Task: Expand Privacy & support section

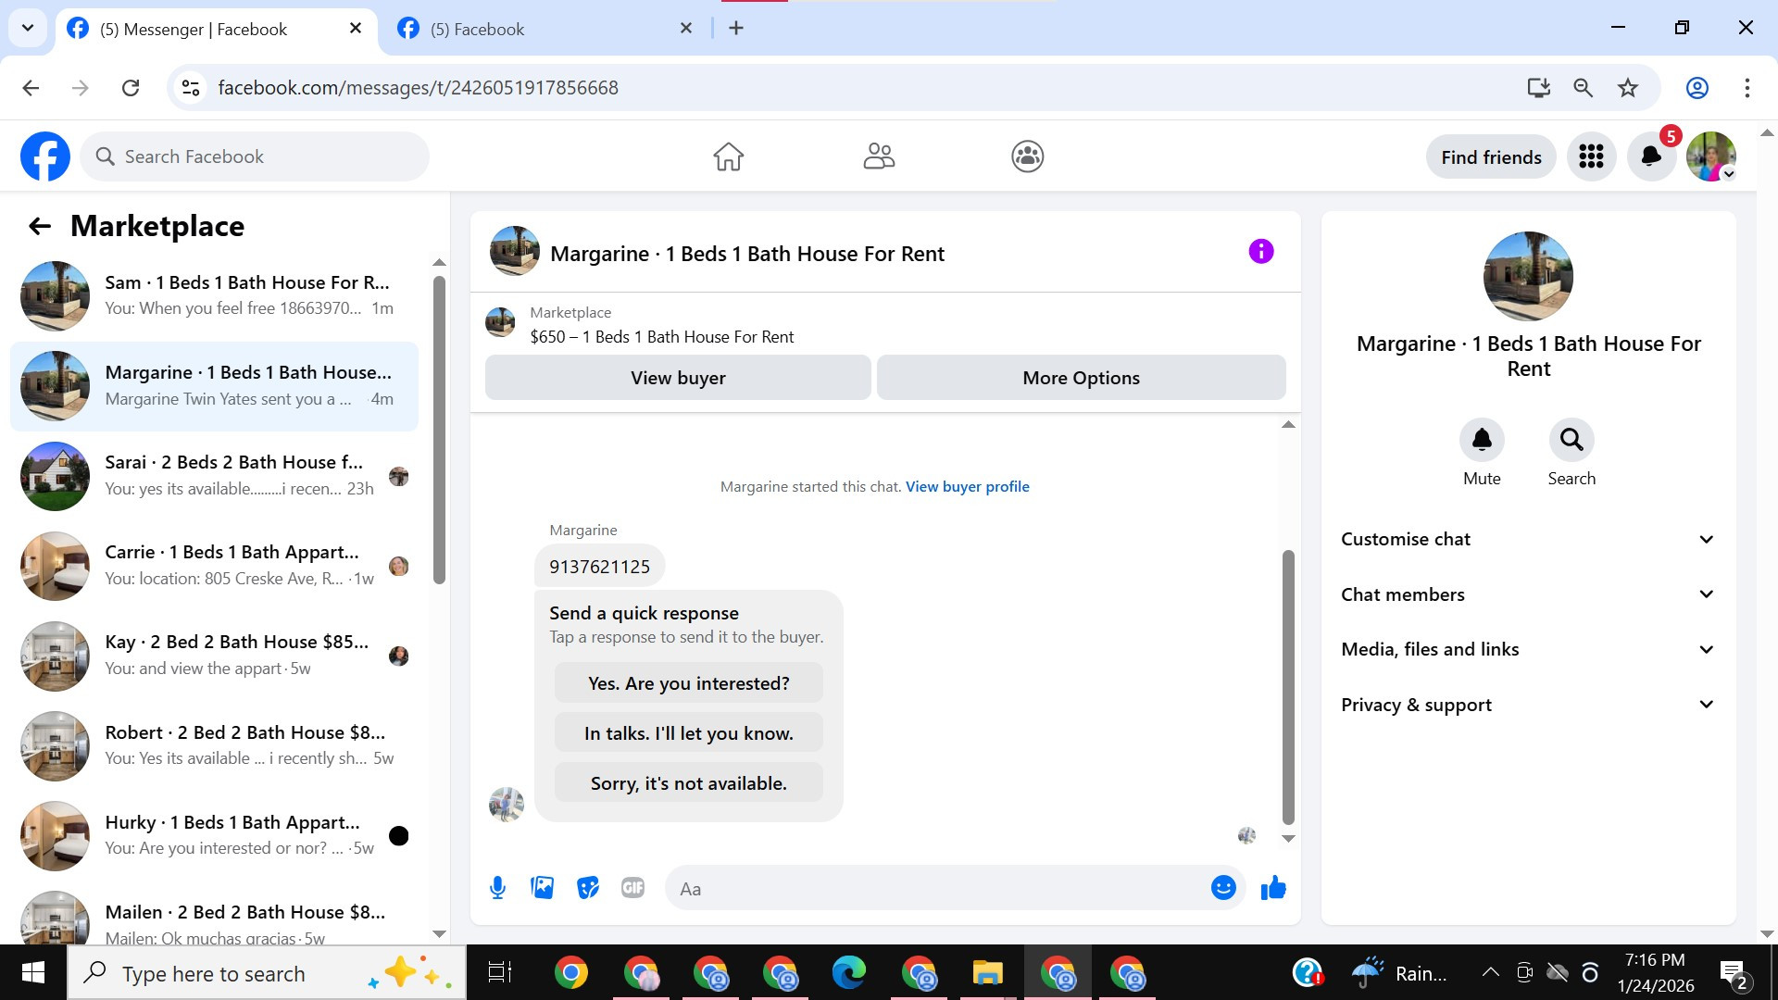Action: [x=1528, y=705]
